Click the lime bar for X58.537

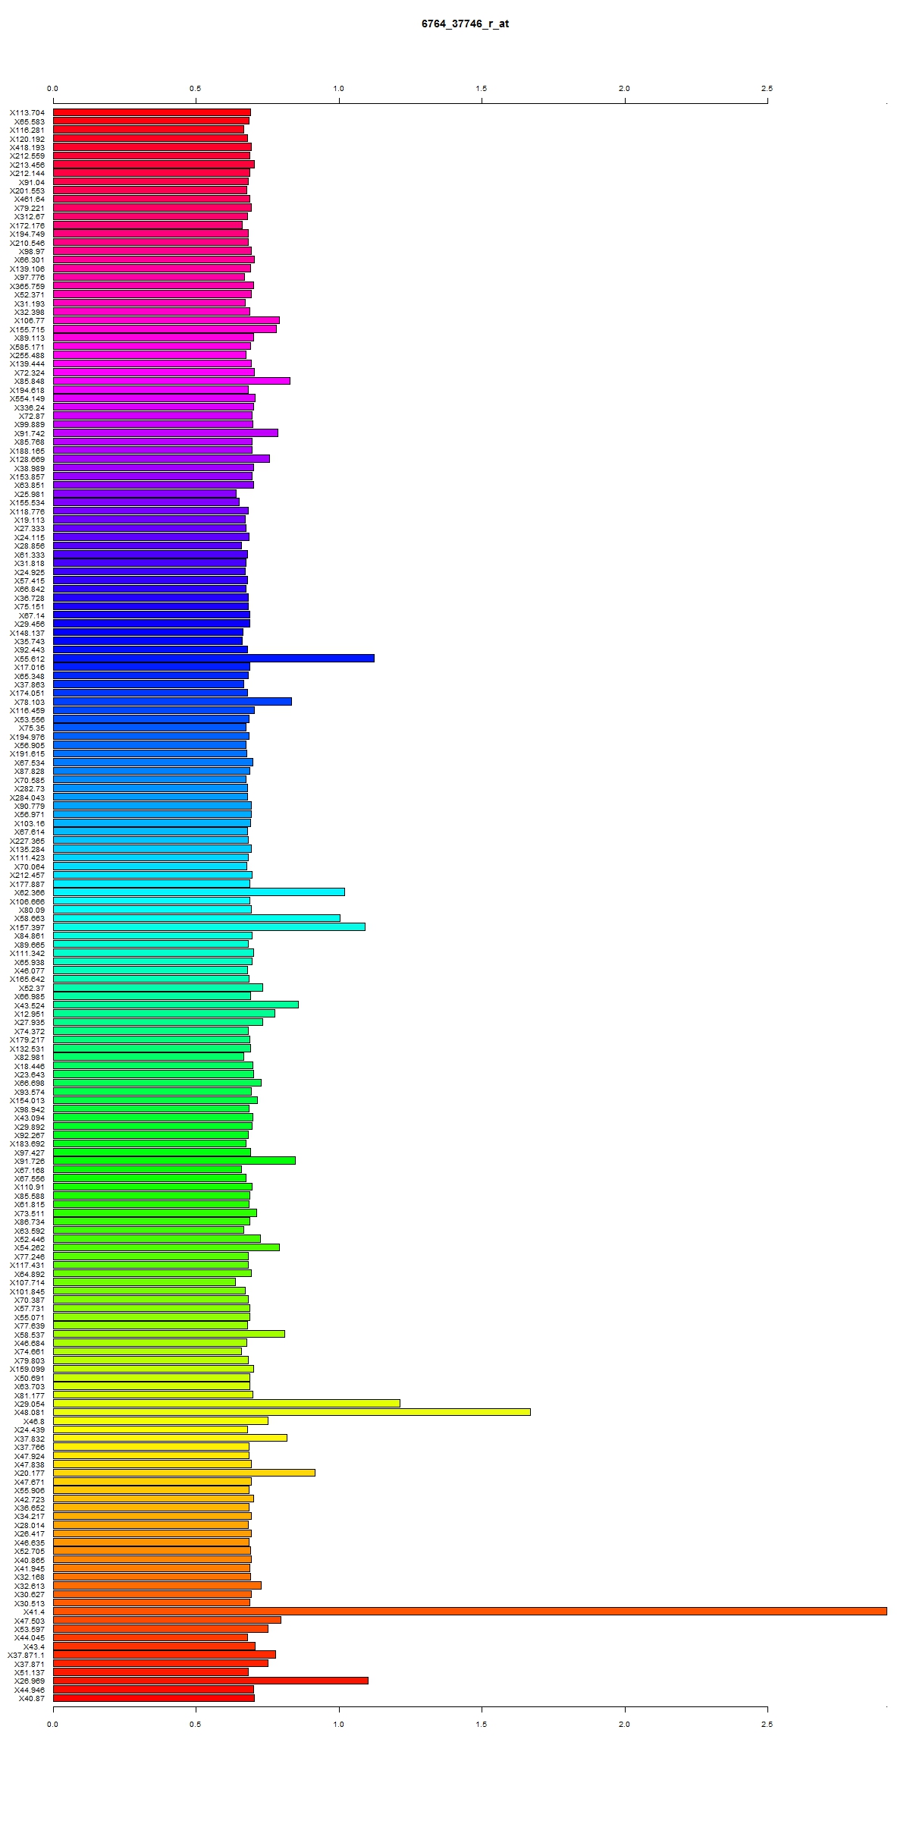tap(169, 1334)
